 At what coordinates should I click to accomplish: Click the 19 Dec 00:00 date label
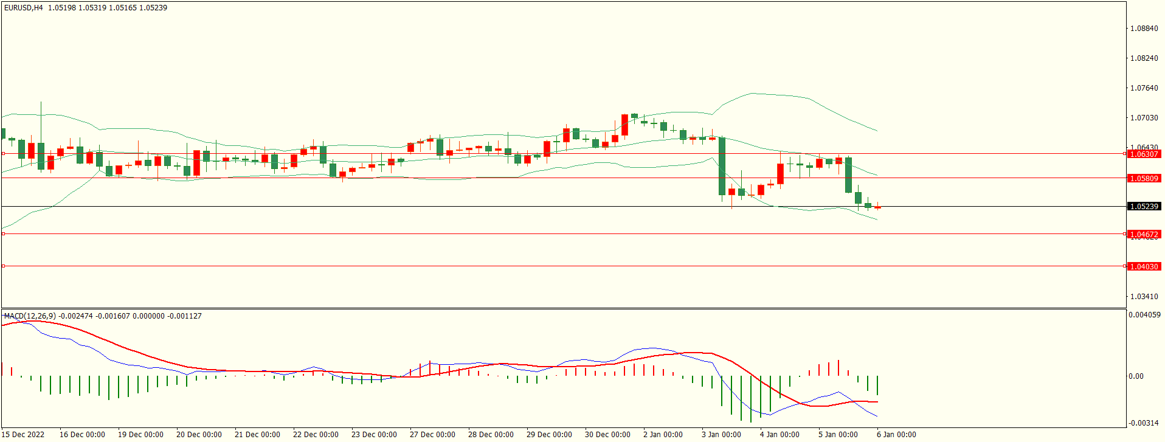(140, 435)
